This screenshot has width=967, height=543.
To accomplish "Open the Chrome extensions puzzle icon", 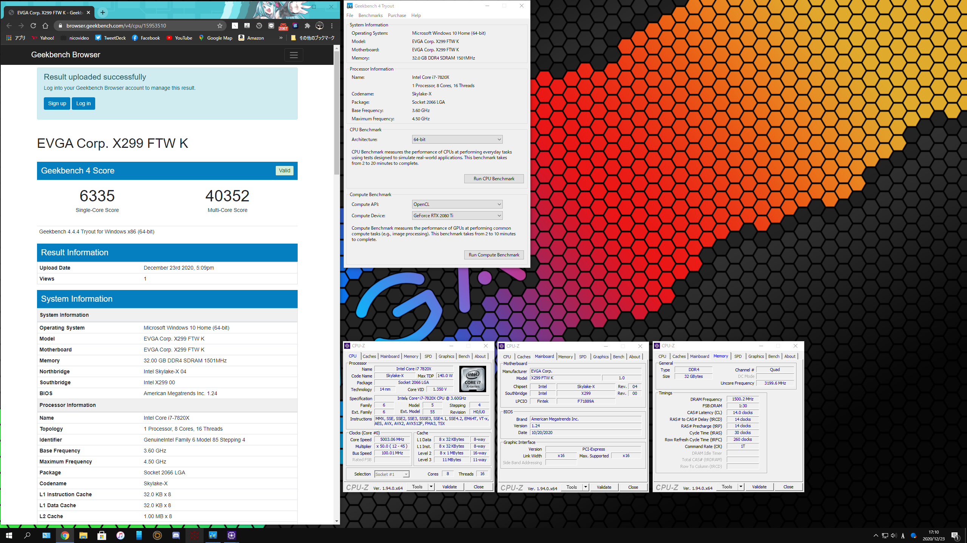I will point(307,26).
